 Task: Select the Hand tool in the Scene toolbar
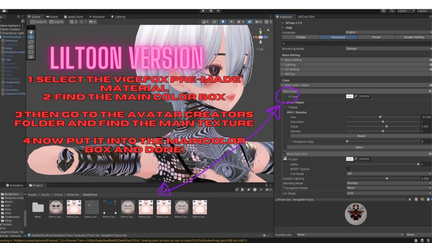(31, 32)
